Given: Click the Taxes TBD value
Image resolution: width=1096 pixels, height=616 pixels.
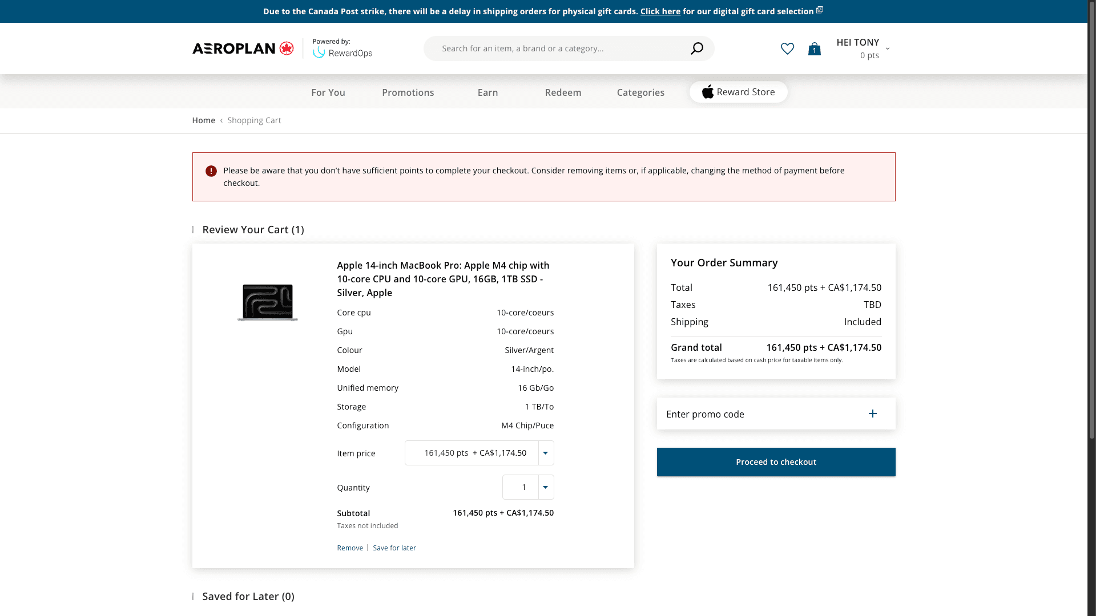Looking at the screenshot, I should [x=872, y=305].
